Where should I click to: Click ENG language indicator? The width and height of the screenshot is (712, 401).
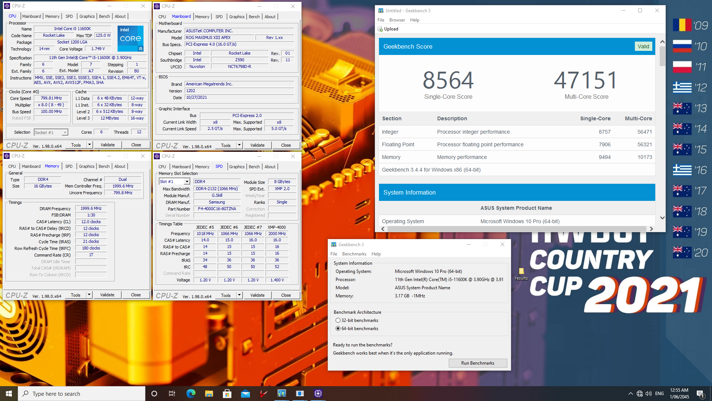point(659,394)
